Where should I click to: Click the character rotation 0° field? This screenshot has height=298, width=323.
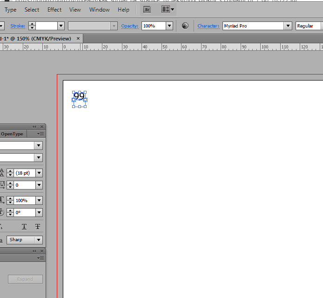(x=25, y=212)
